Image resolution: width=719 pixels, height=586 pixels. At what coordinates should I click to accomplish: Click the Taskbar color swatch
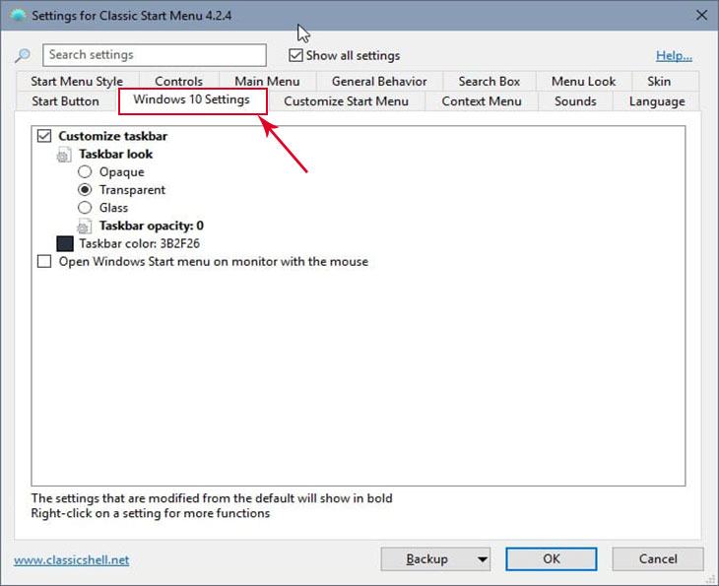pos(65,244)
